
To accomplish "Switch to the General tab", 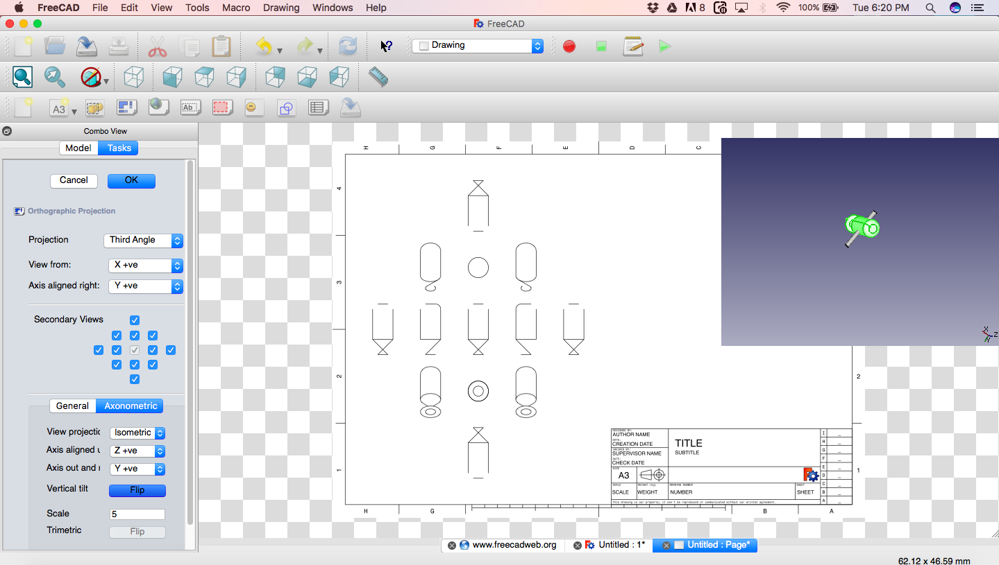I will (x=72, y=406).
